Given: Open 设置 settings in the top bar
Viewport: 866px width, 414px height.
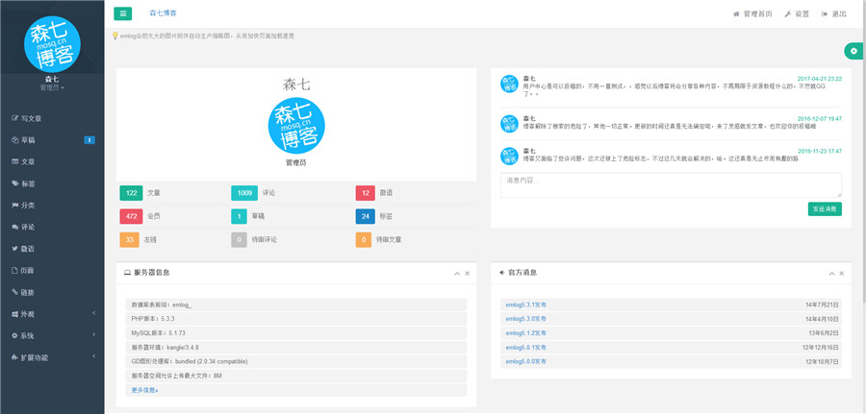Looking at the screenshot, I should click(796, 13).
